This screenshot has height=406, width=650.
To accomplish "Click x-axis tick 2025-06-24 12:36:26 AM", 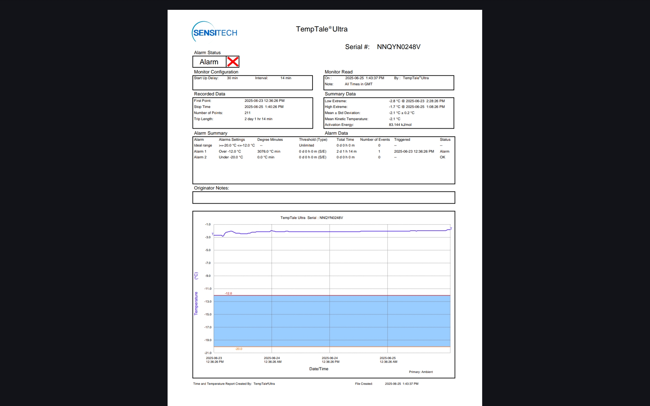I will tap(273, 360).
